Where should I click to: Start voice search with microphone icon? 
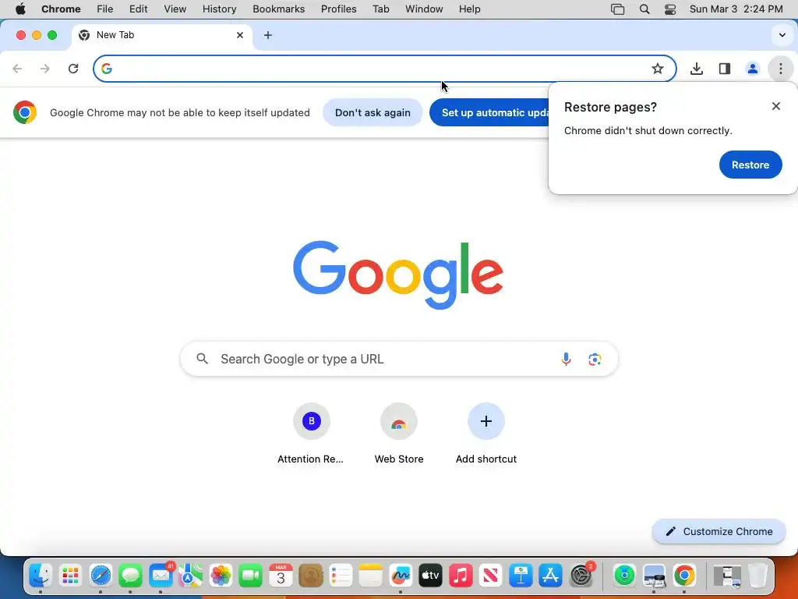pyautogui.click(x=566, y=359)
